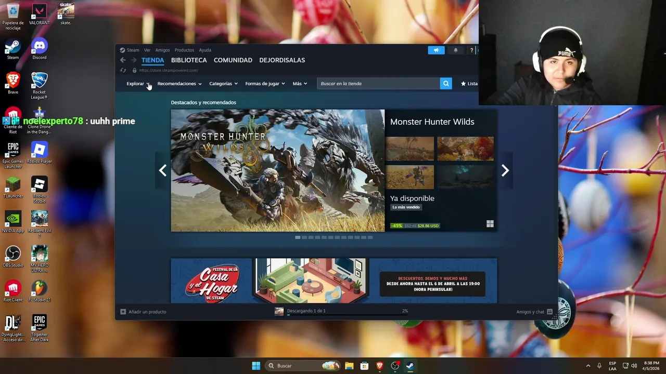The width and height of the screenshot is (666, 374).
Task: Open the skate. desktop shortcut
Action: click(66, 14)
